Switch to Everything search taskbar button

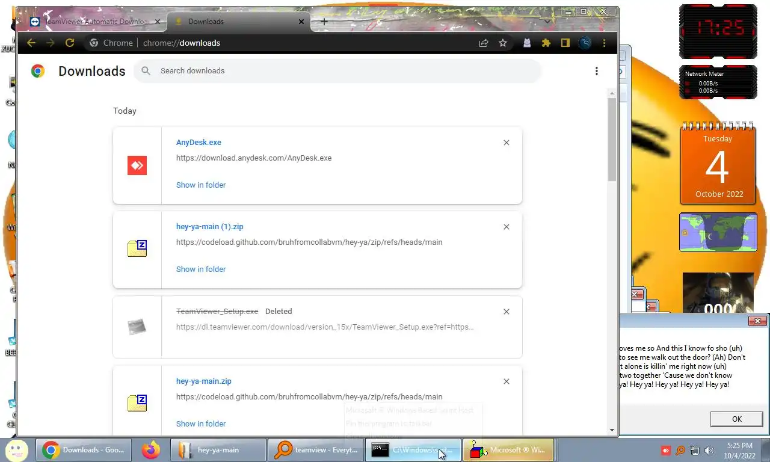pos(316,450)
